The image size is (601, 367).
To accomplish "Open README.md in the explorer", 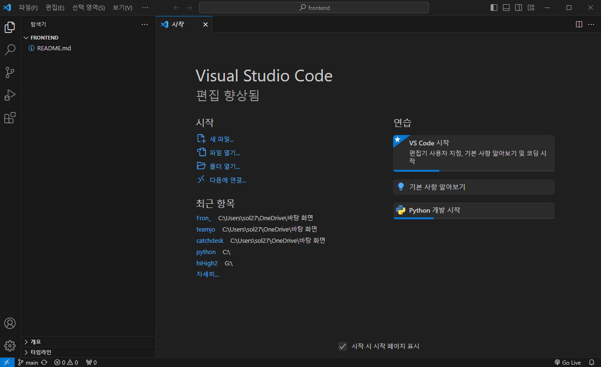I will tap(88, 48).
